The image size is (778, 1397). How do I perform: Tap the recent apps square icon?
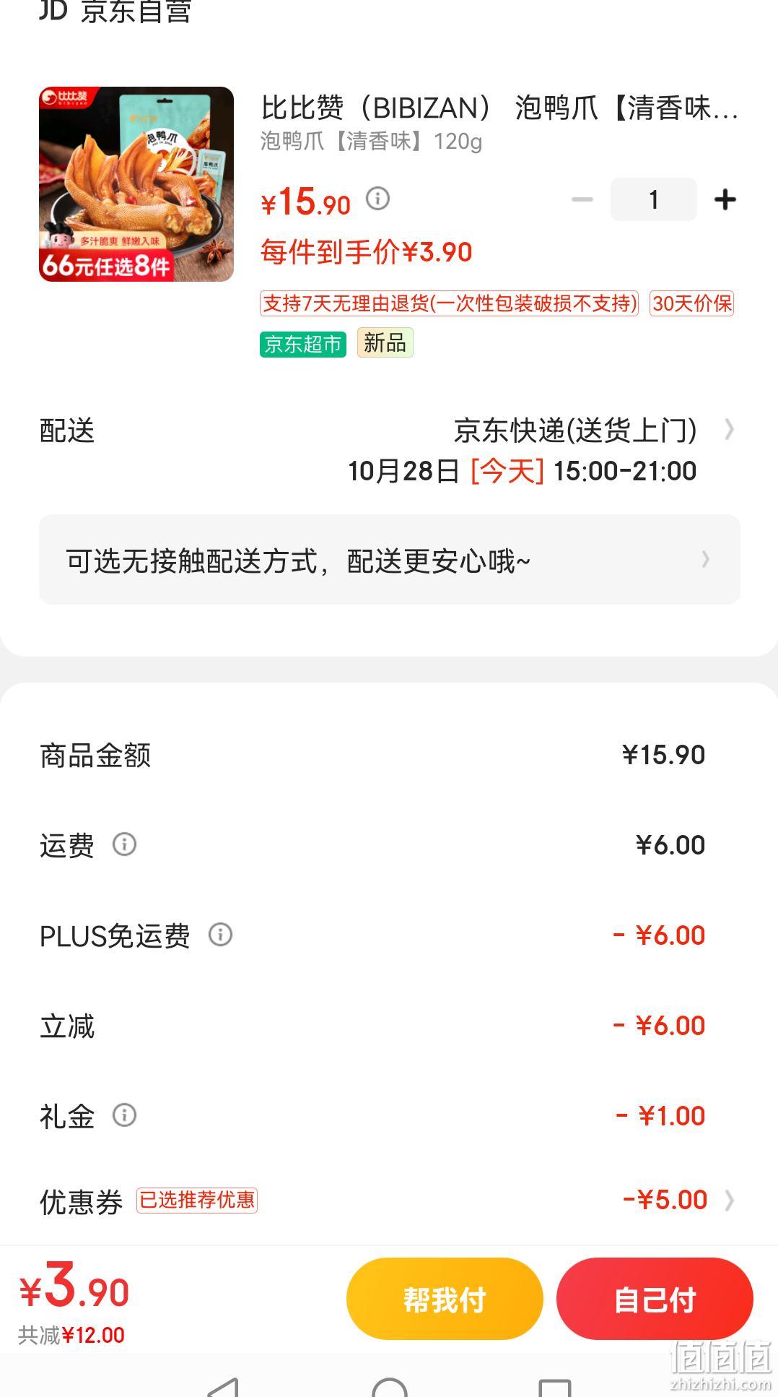coord(555,1387)
